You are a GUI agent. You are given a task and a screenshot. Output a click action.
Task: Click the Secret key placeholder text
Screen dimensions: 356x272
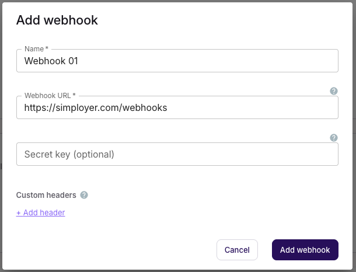69,155
